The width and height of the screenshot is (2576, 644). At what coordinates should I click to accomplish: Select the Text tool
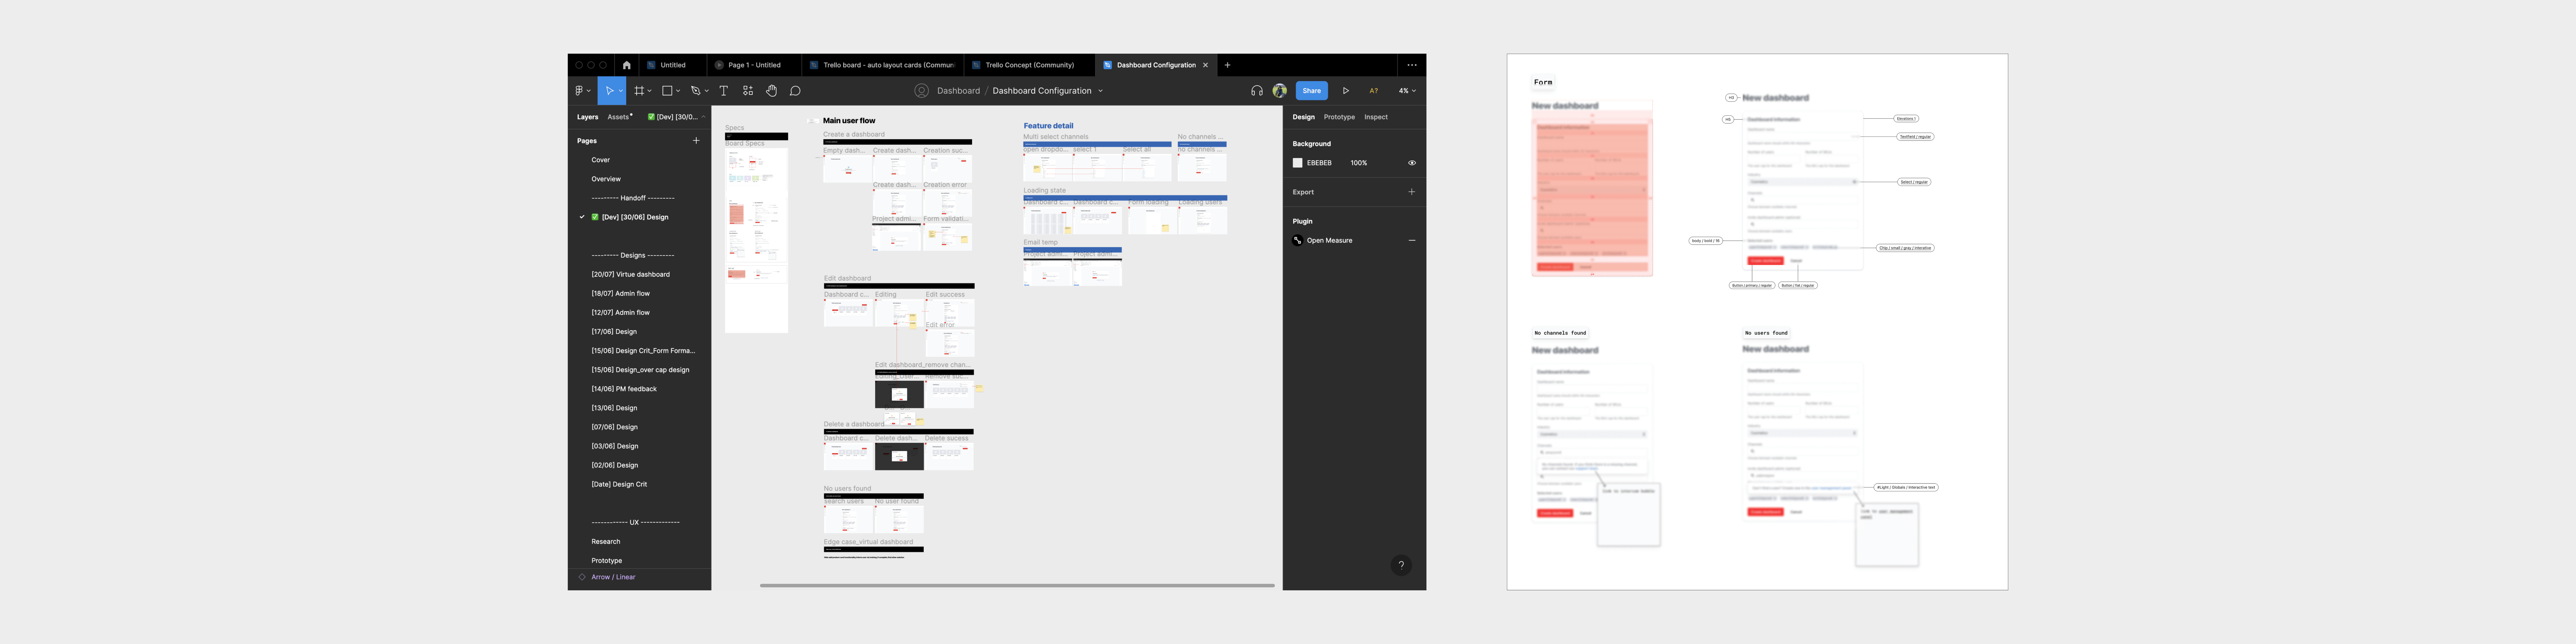click(724, 91)
